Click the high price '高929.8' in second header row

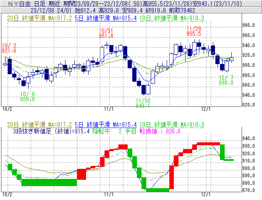(x=109, y=11)
